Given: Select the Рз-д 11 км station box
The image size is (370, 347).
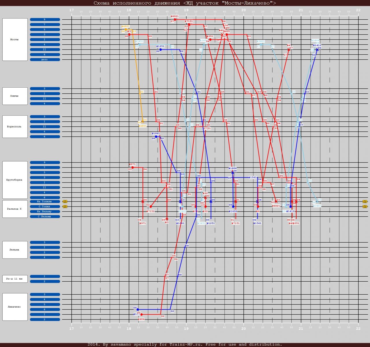Looking at the screenshot, I should pyautogui.click(x=15, y=279).
